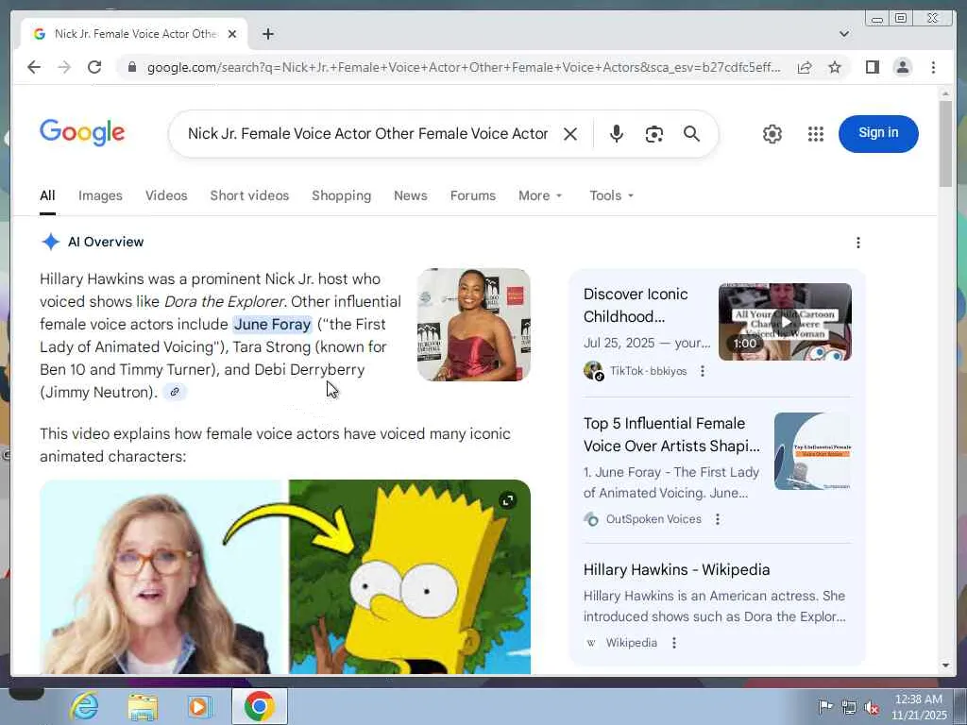This screenshot has width=967, height=725.
Task: Switch to Images tab
Action: (100, 195)
